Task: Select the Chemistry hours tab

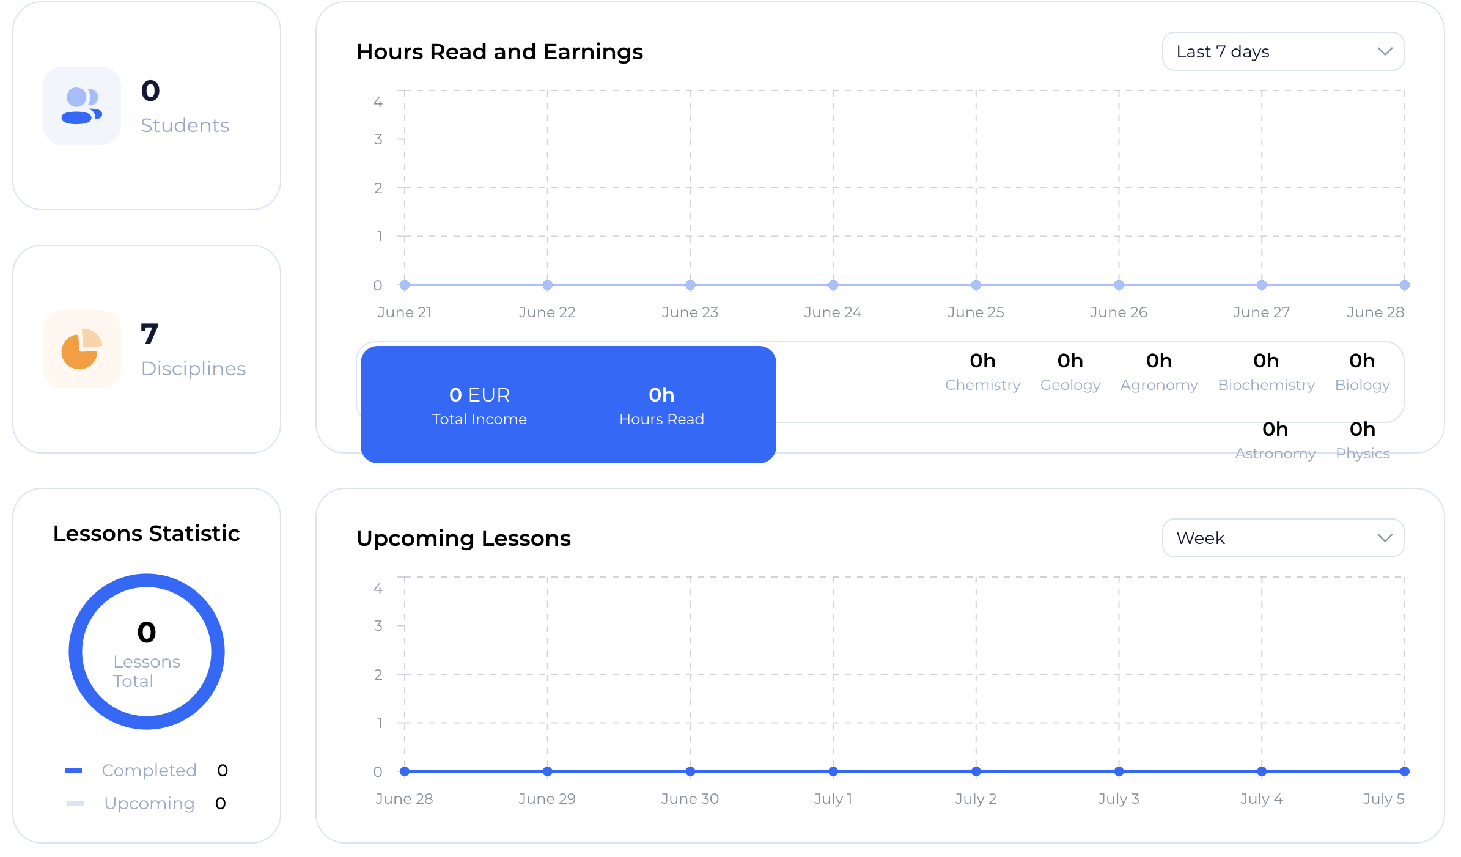Action: [x=982, y=372]
